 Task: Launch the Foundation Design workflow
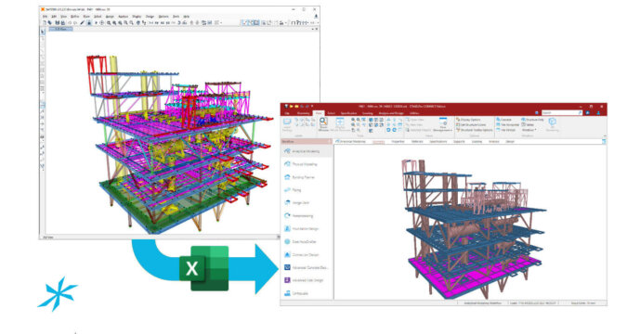(307, 229)
